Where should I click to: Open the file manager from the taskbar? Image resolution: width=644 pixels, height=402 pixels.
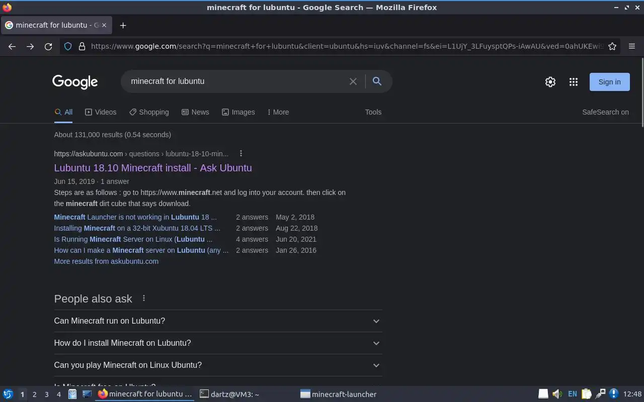point(72,394)
